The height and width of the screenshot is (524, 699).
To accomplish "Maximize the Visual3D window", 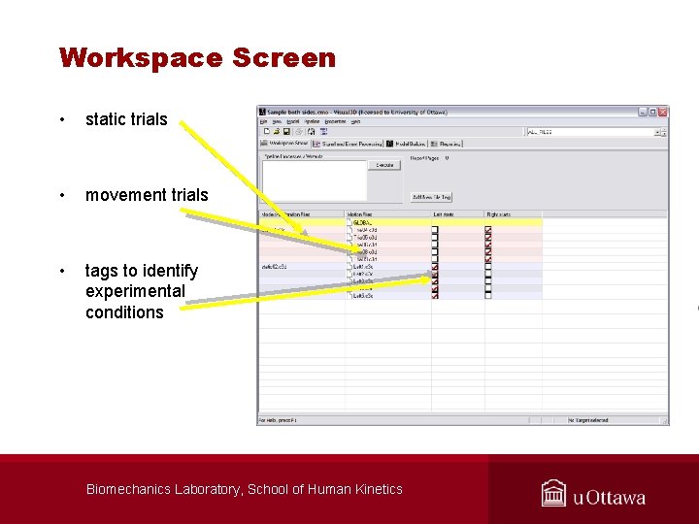I will (652, 112).
